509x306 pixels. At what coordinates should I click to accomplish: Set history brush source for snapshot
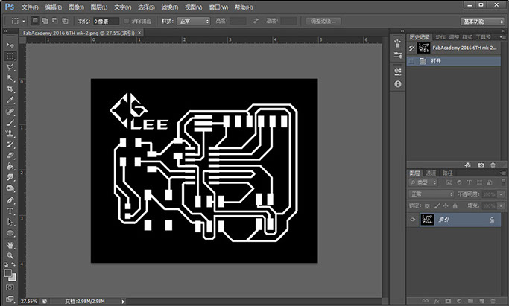(x=411, y=48)
